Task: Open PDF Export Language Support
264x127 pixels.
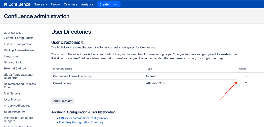Action: pos(18,119)
